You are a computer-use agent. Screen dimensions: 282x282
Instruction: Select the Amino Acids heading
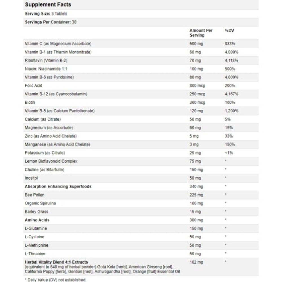[x=37, y=220]
